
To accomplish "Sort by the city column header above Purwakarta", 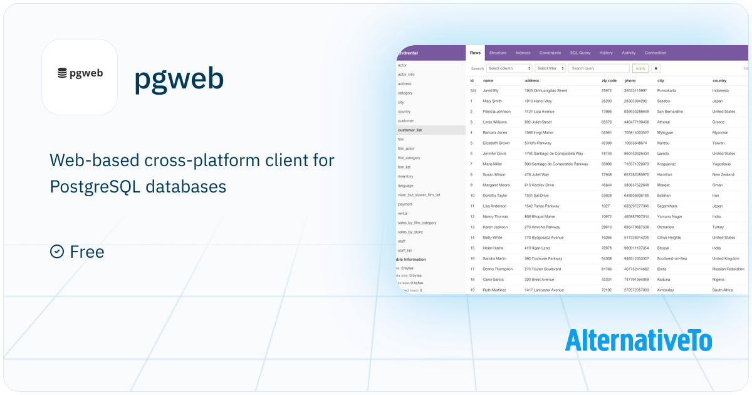I will 661,80.
